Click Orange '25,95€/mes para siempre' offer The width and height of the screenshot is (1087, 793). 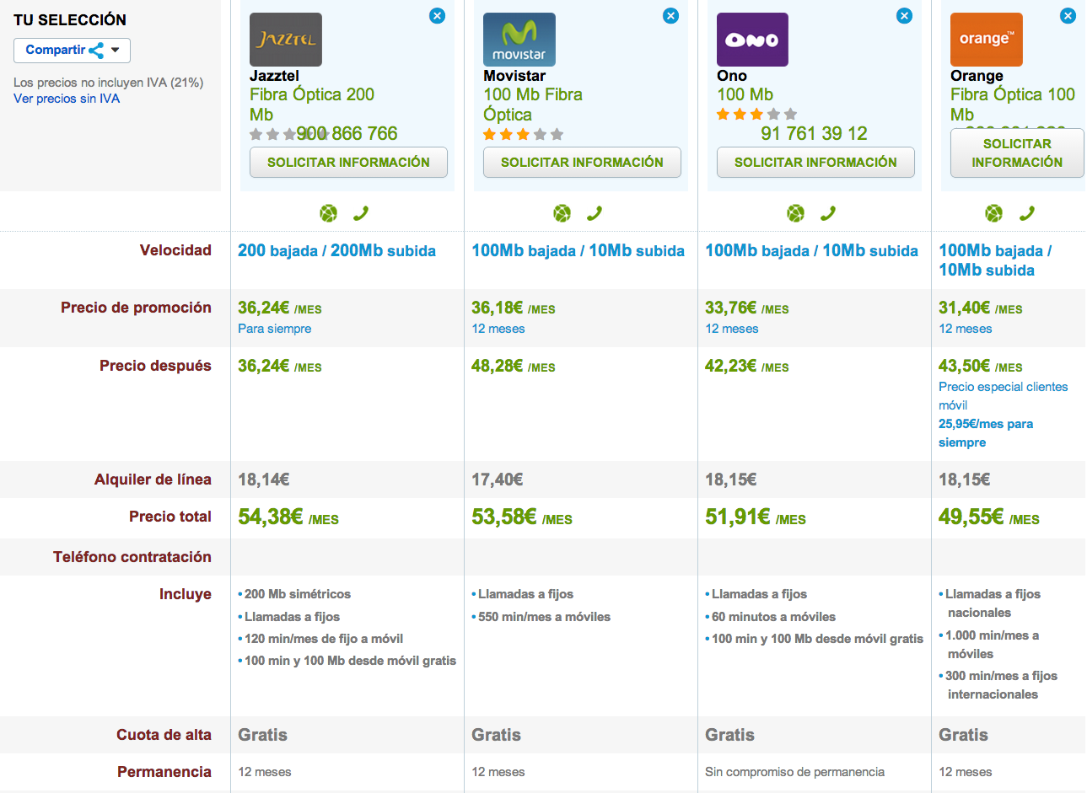(x=986, y=433)
